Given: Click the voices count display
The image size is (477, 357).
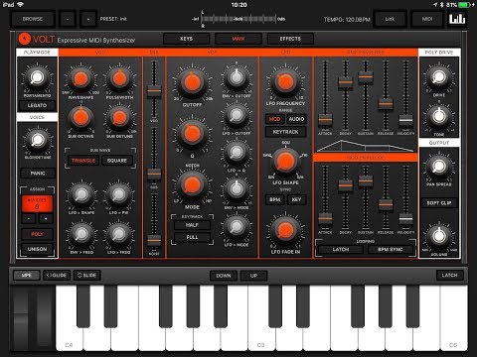Looking at the screenshot, I should 37,203.
